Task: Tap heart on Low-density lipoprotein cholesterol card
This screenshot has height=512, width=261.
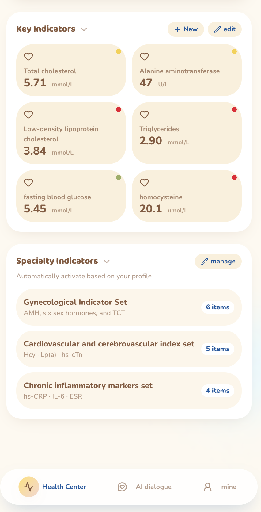Action: 28,115
